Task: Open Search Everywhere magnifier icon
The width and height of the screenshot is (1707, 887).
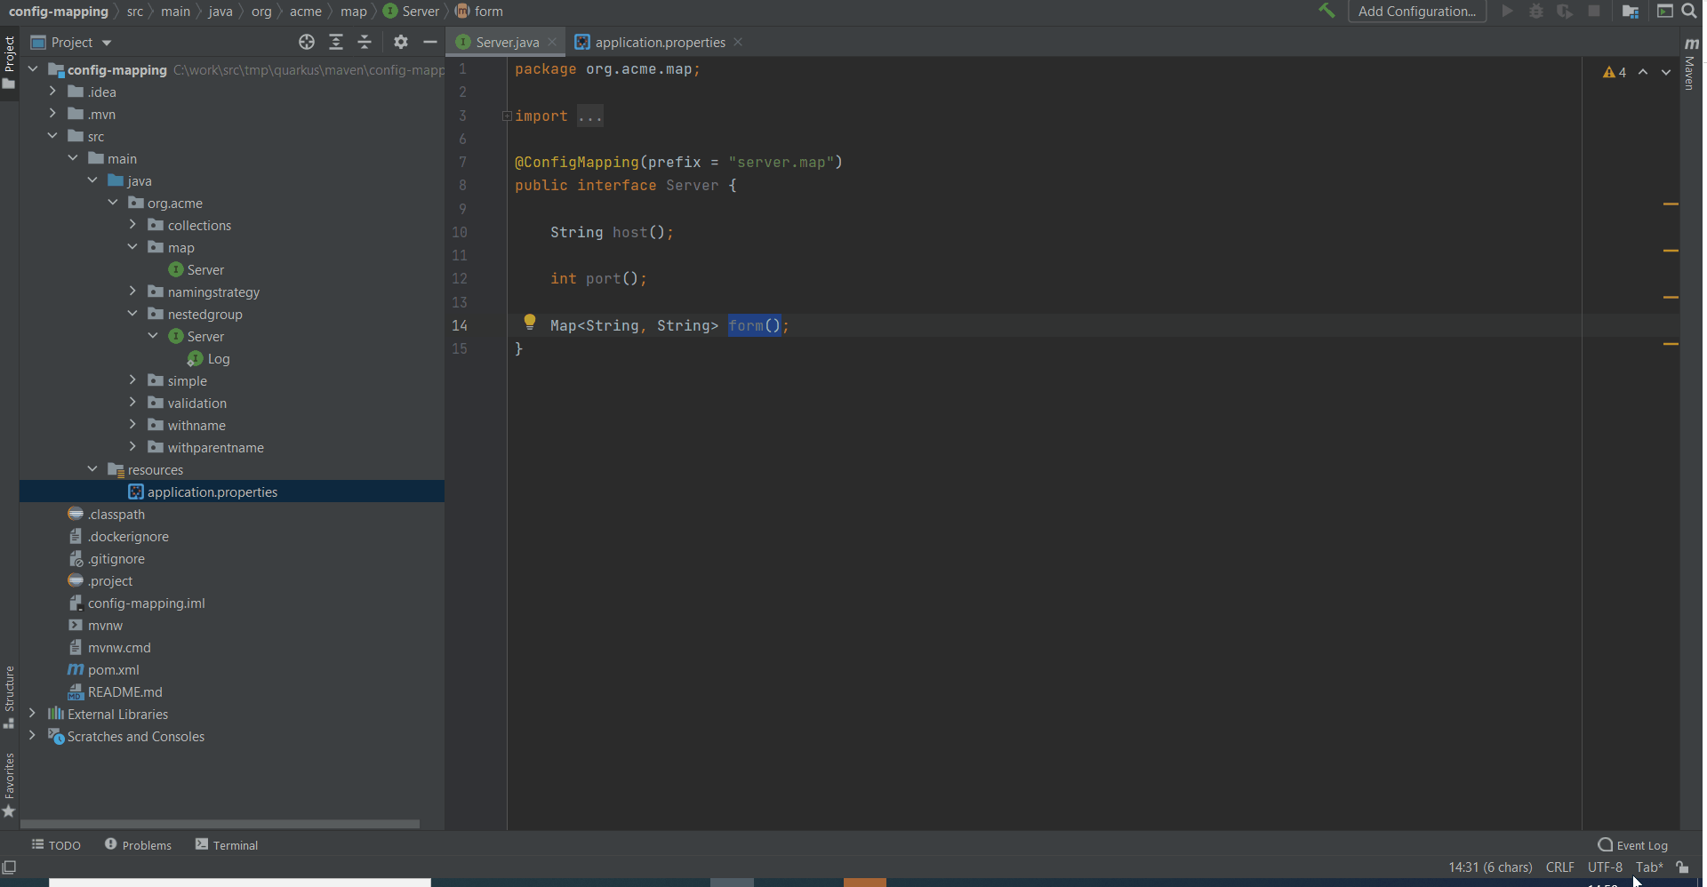Action: 1689,11
